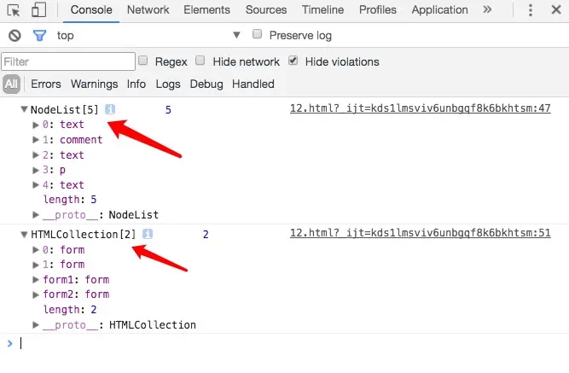Viewport: 569px width, 373px height.
Task: Expand the 1: form item
Action: tap(36, 265)
